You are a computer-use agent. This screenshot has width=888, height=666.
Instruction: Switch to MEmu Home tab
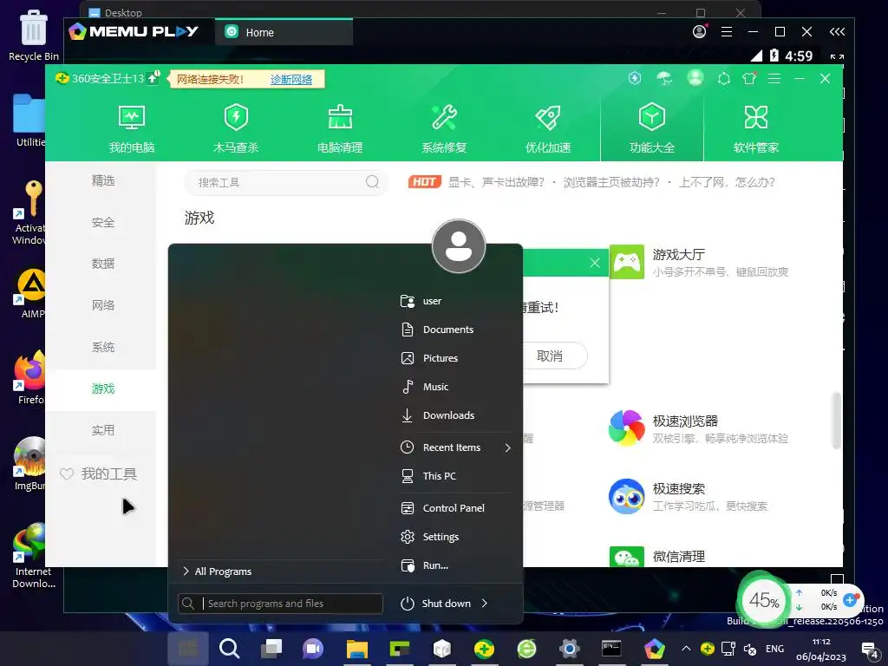click(284, 32)
